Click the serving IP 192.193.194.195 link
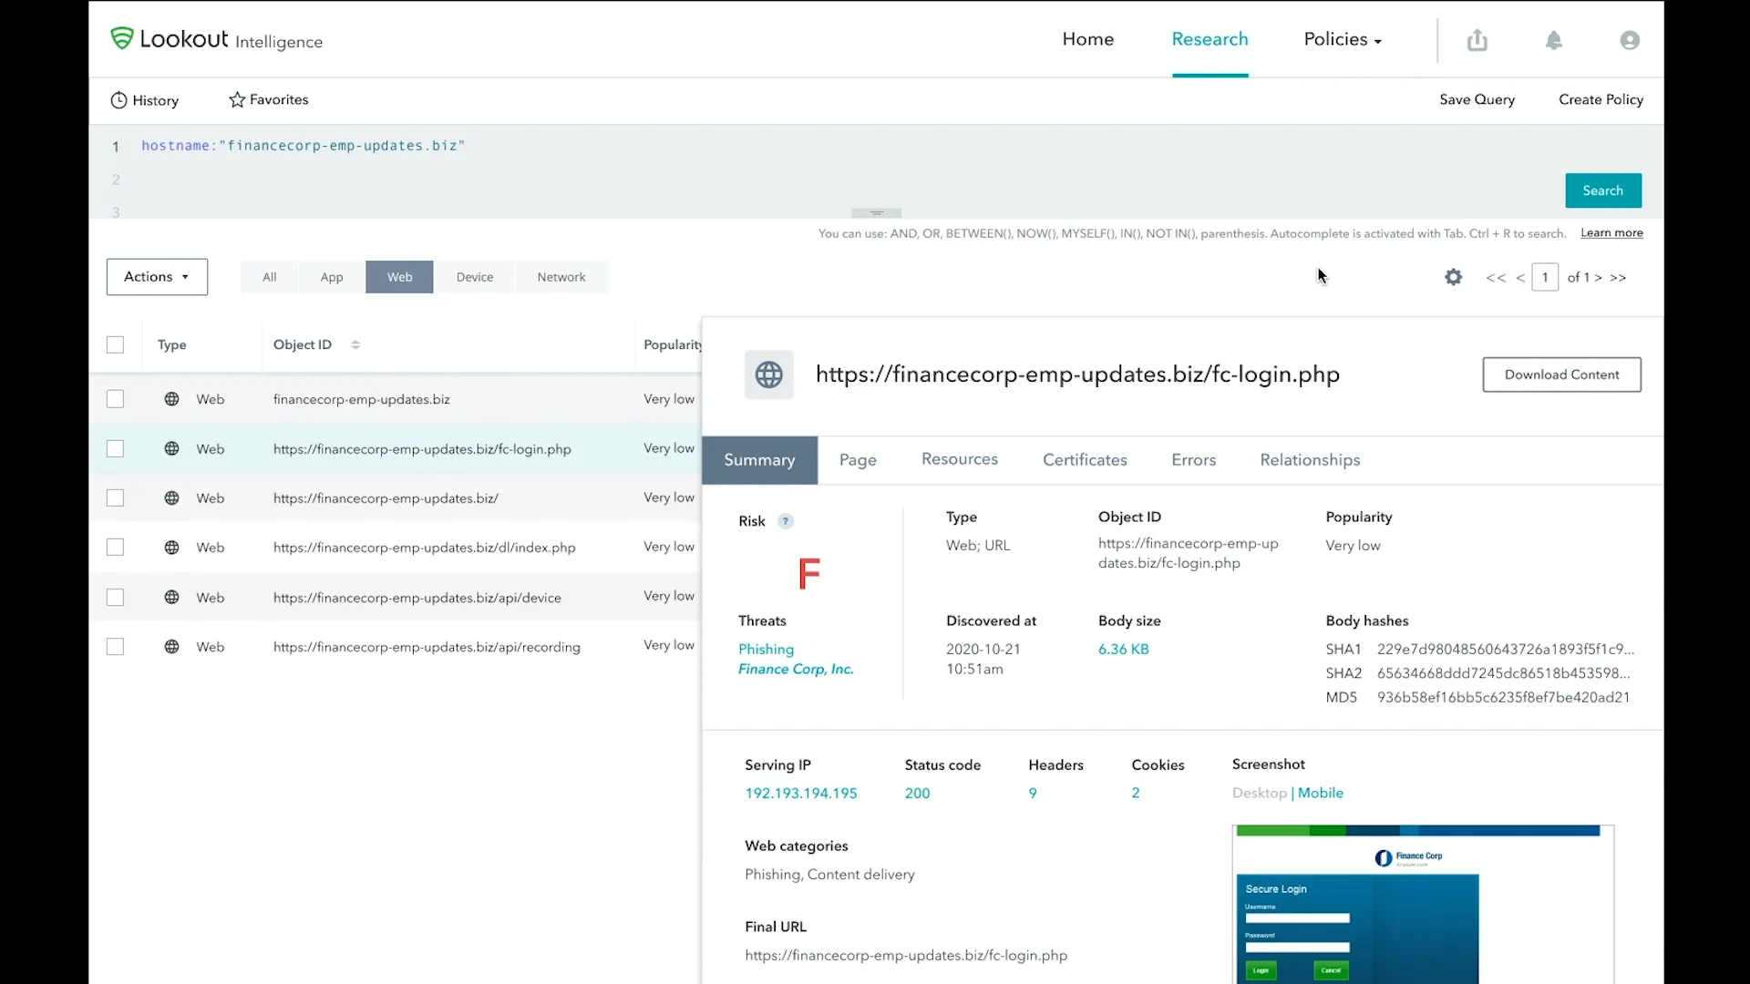Image resolution: width=1750 pixels, height=984 pixels. click(801, 794)
